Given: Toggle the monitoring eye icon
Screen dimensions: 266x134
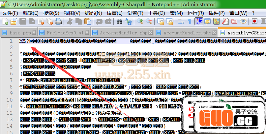Looking at the screenshot, I should (x=243, y=22).
